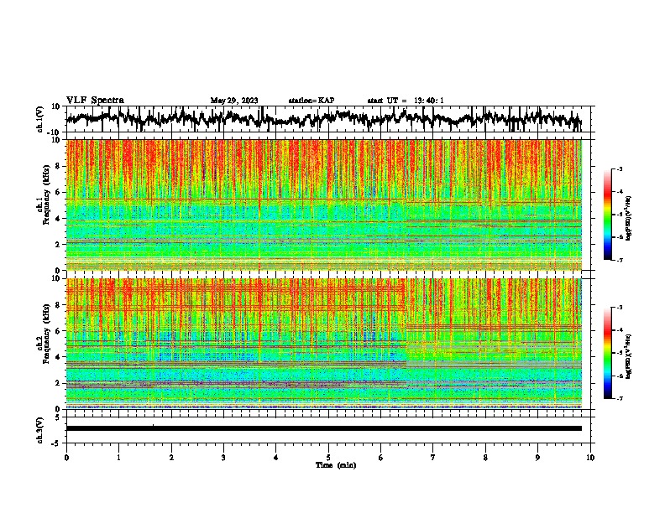Click time axis tick label '5'

click(328, 458)
